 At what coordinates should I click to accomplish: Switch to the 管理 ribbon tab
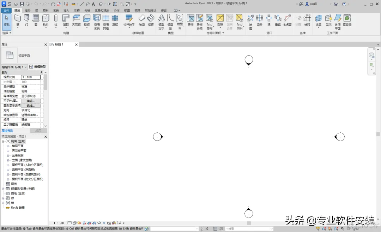tap(137, 11)
